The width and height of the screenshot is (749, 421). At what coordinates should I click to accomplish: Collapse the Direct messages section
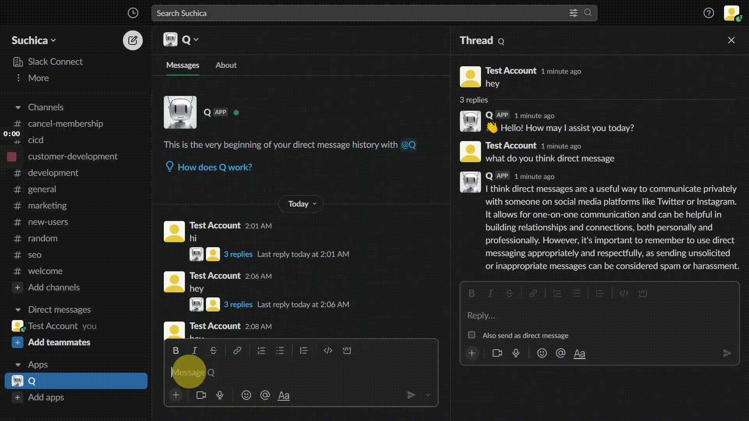18,310
